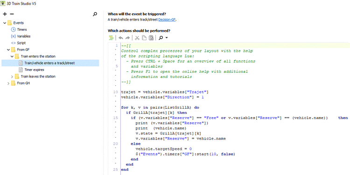Click 'print (vehicle.name)' code line

pos(161,128)
